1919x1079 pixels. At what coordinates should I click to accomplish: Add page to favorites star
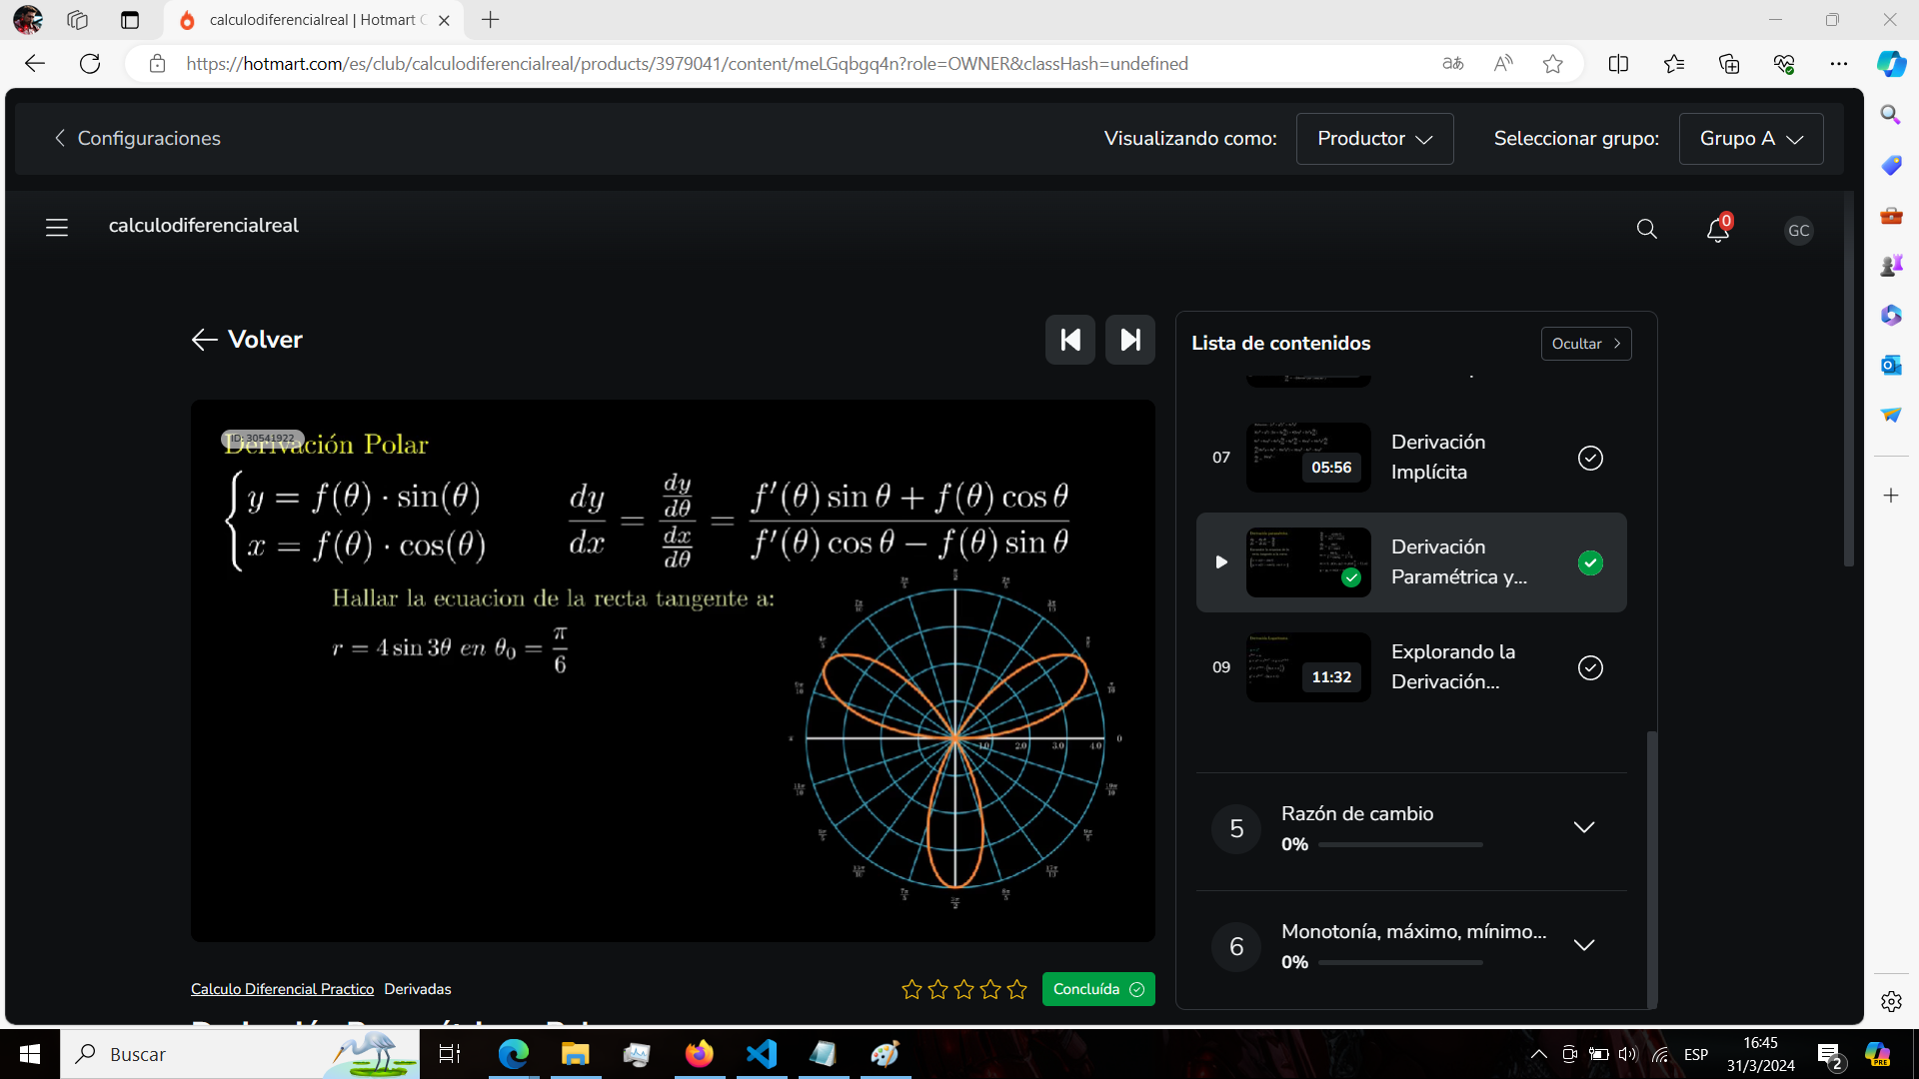[1553, 64]
